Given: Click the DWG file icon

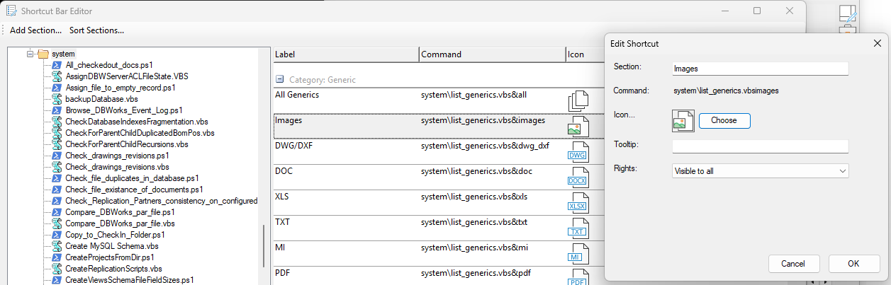Looking at the screenshot, I should pyautogui.click(x=578, y=151).
